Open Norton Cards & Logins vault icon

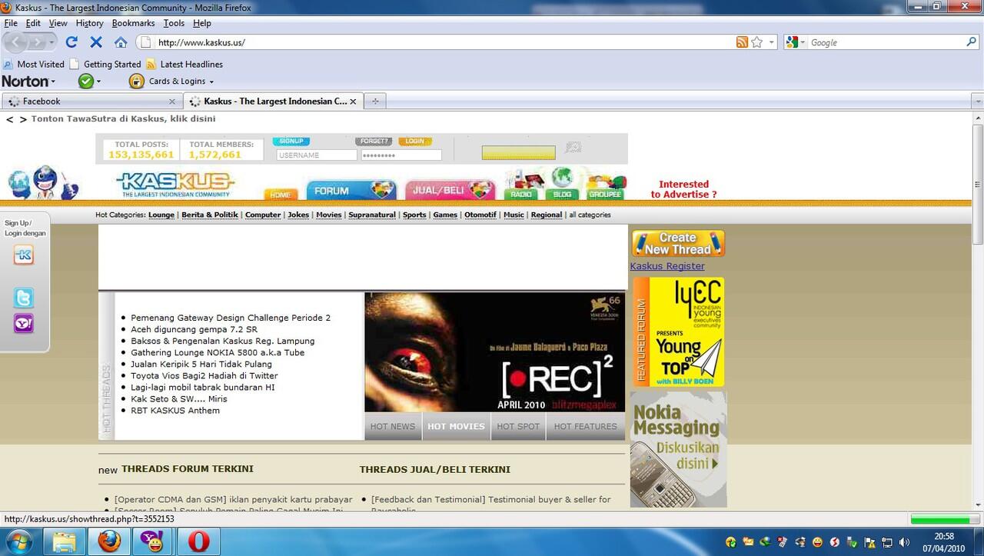(137, 81)
